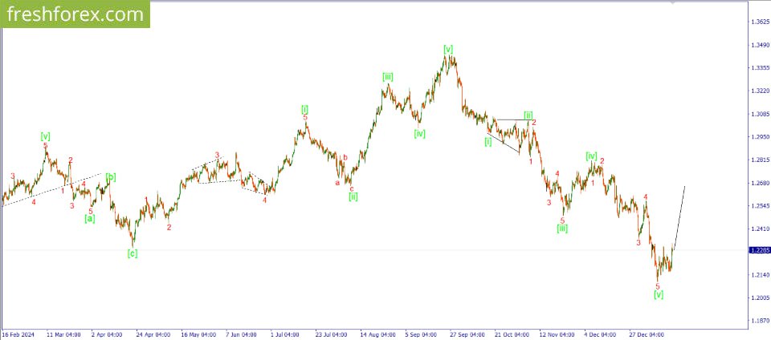Image resolution: width=771 pixels, height=340 pixels.
Task: Click the 1.3085 price axis label
Action: pyautogui.click(x=759, y=114)
